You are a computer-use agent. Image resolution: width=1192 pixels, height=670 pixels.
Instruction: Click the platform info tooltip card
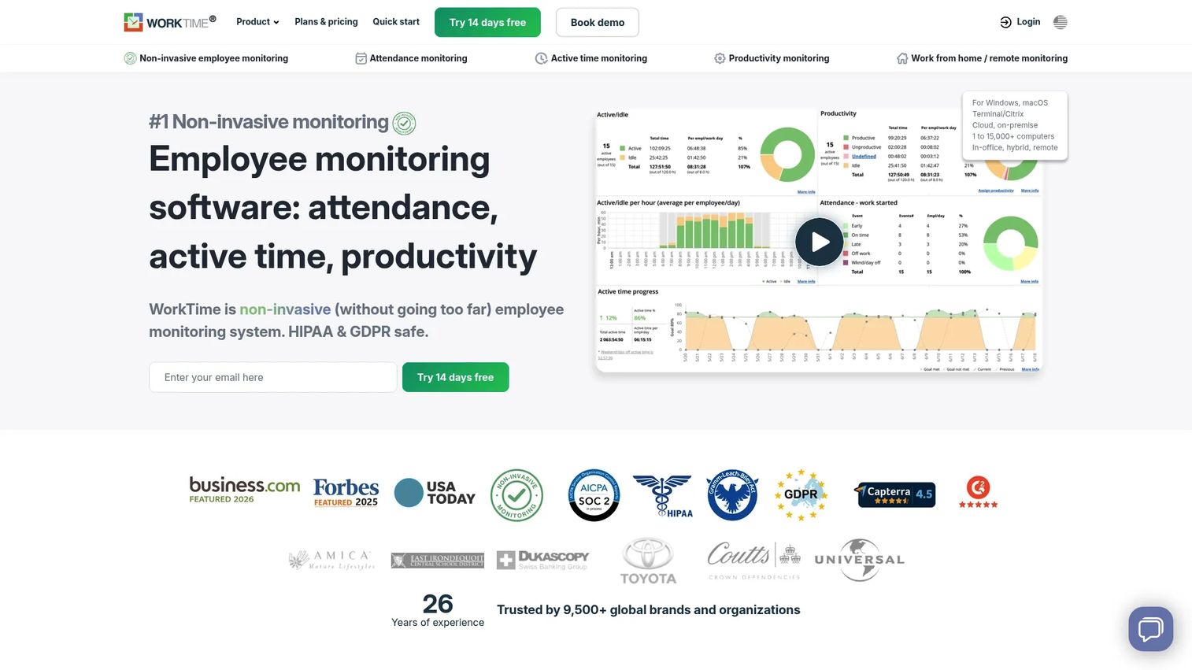1015,125
